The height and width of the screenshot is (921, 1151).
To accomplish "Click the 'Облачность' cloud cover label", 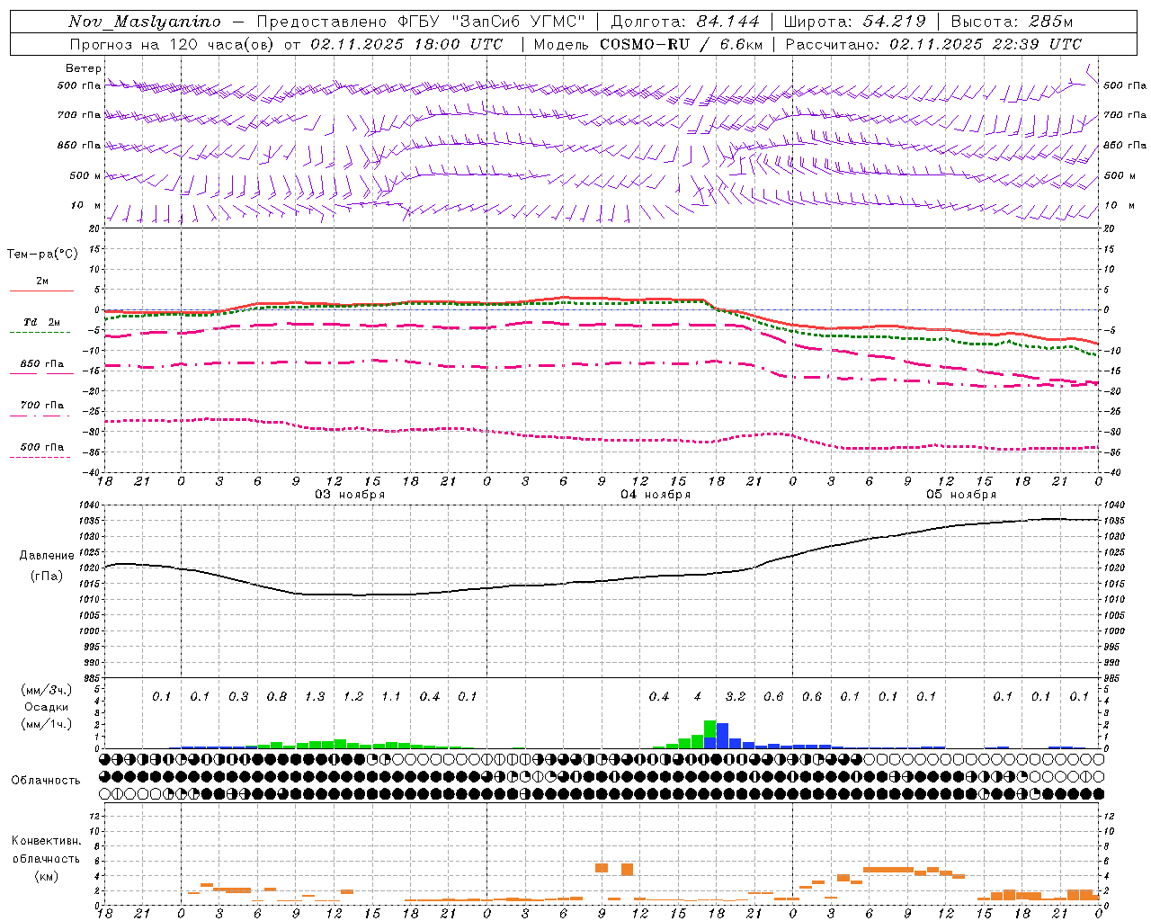I will tap(46, 781).
